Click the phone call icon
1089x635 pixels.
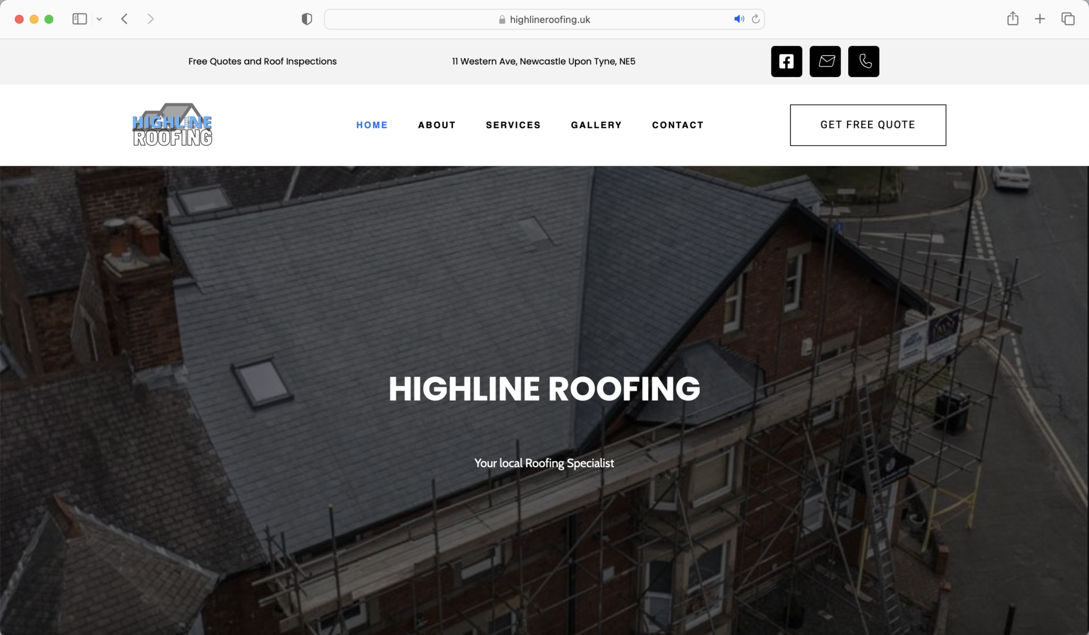coord(864,61)
